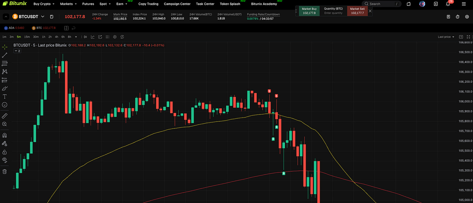Image resolution: width=473 pixels, height=203 pixels.
Task: Select the brush drawing tool
Action: [x=5, y=88]
